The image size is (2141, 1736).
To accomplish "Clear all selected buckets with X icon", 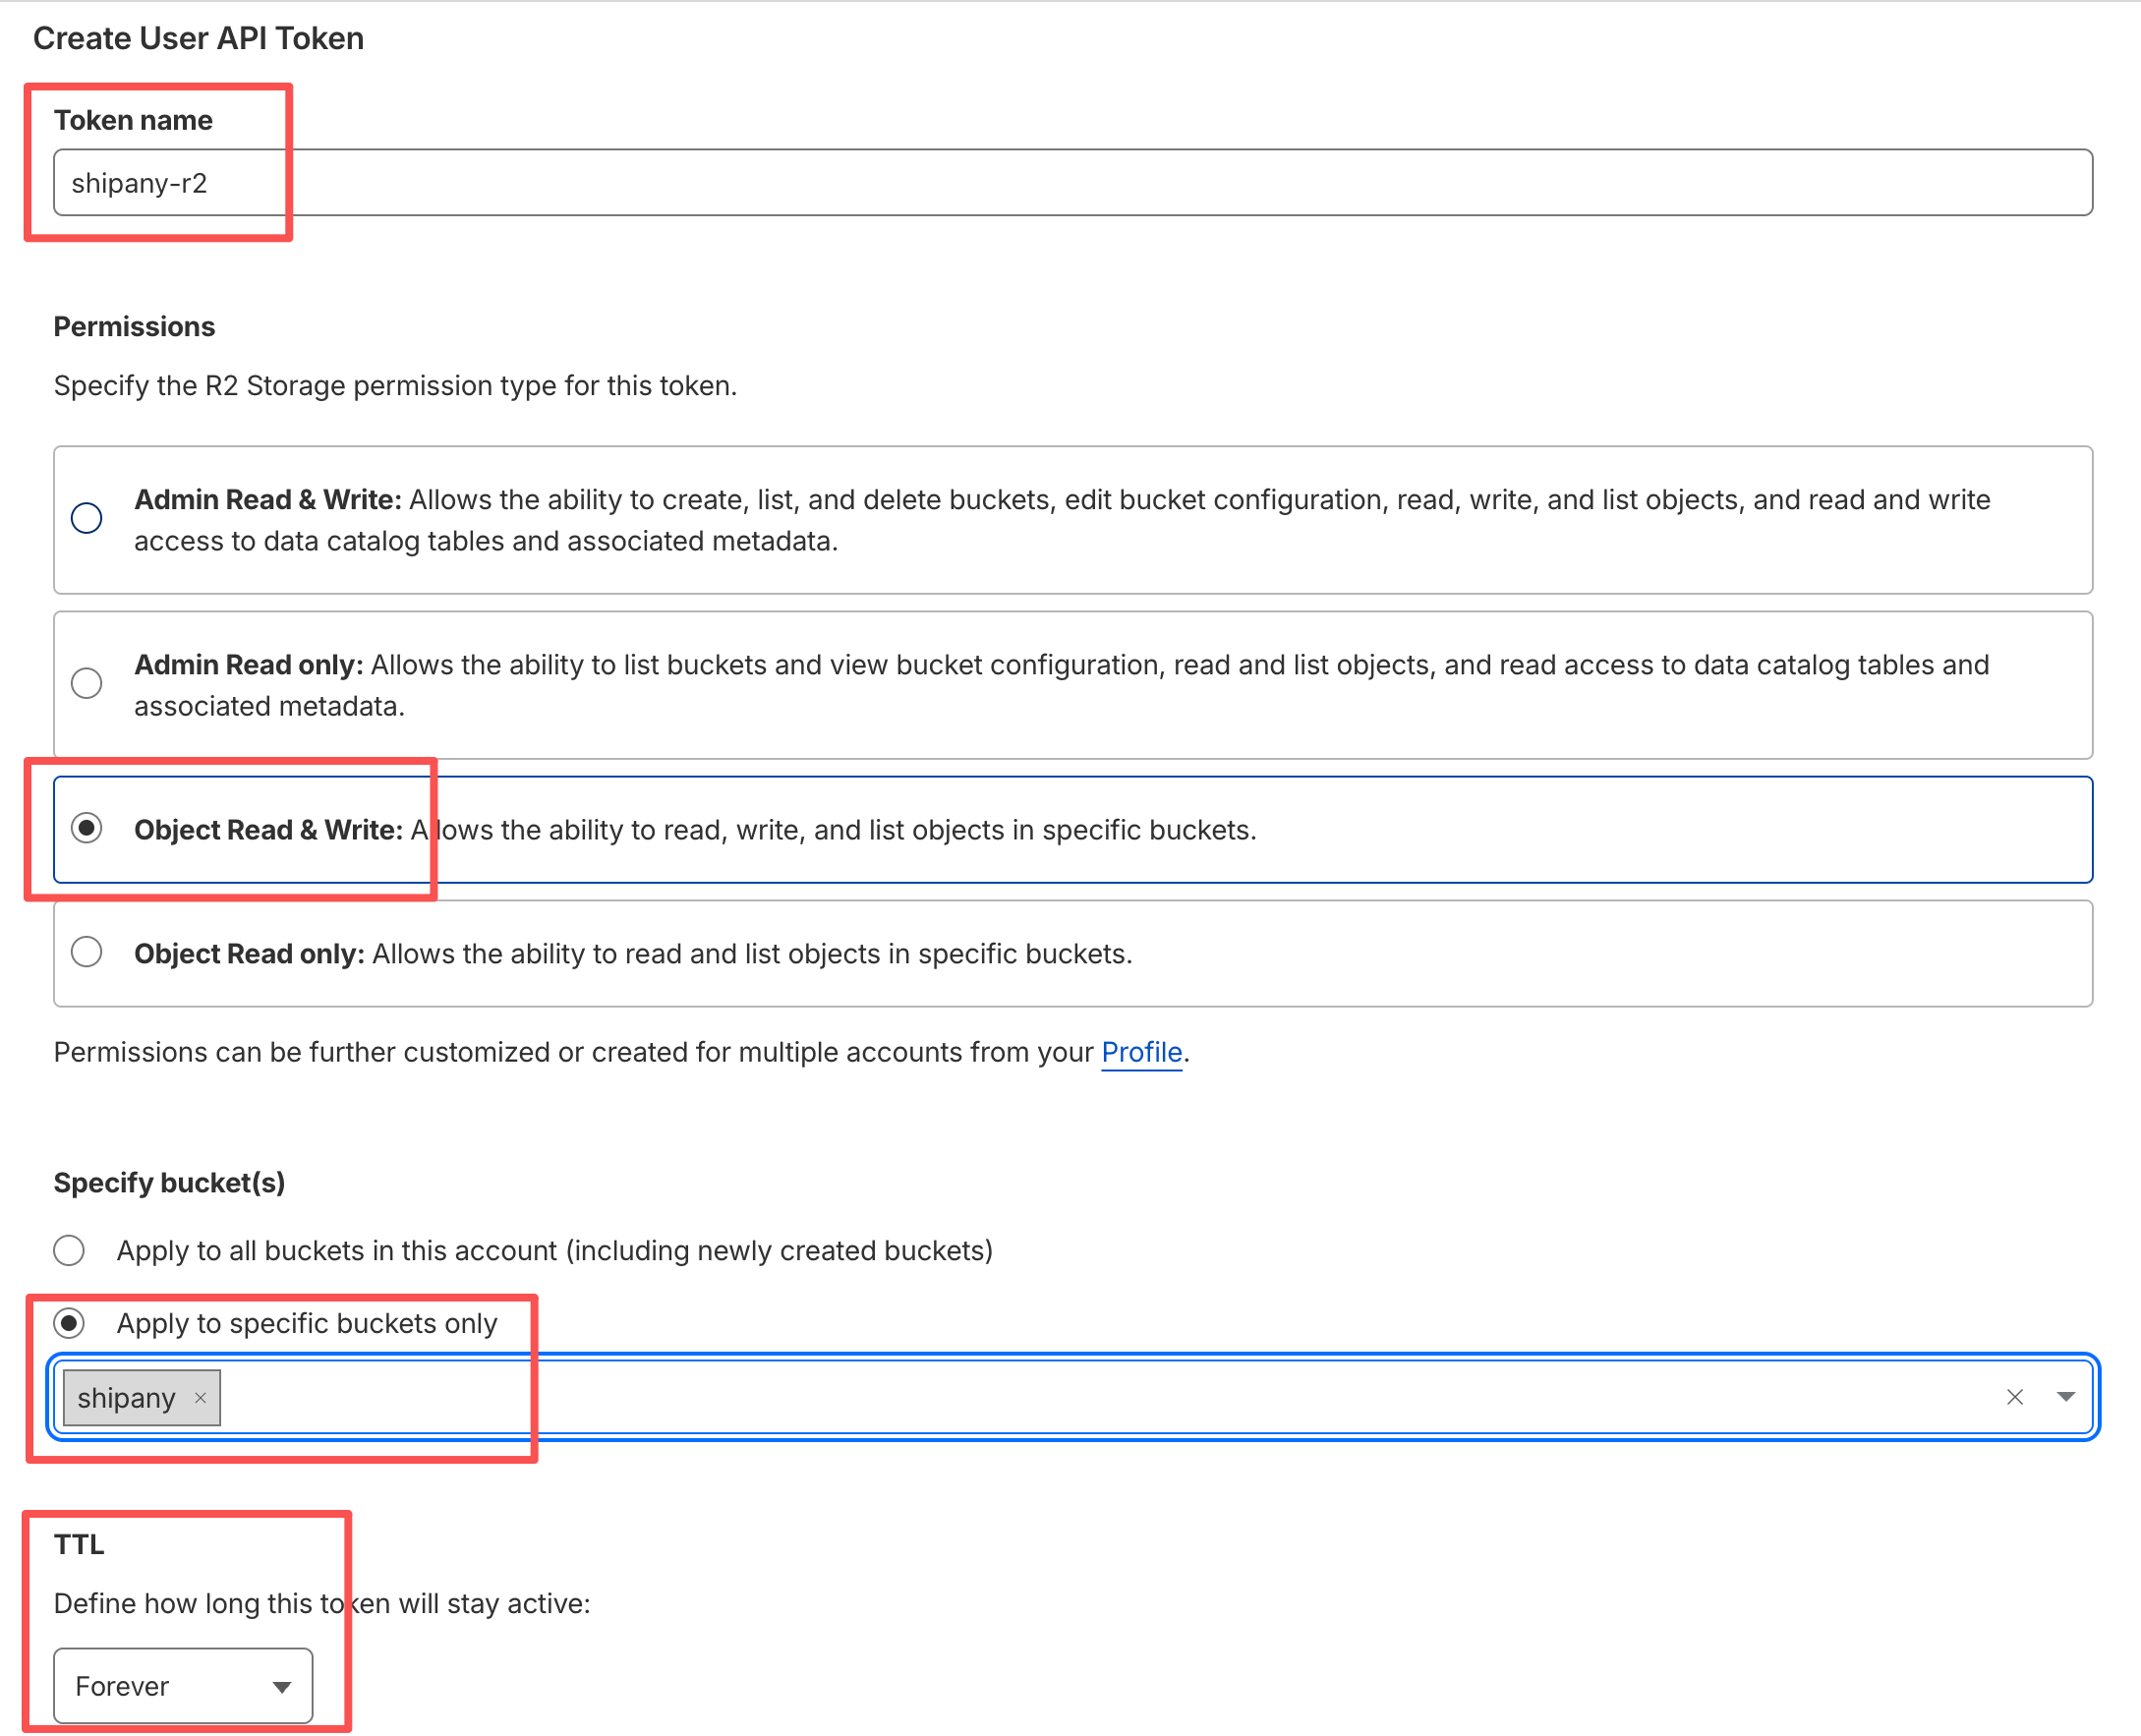I will coord(2014,1397).
